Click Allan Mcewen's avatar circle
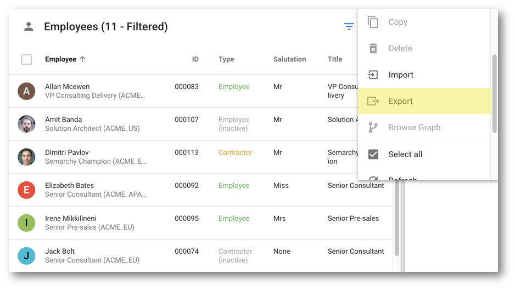The image size is (515, 289). coord(26,91)
